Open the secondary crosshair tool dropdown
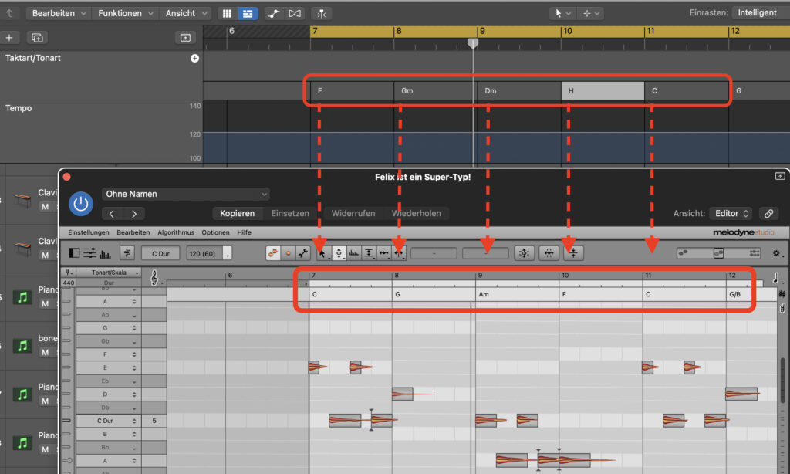The width and height of the screenshot is (790, 474). tap(591, 14)
